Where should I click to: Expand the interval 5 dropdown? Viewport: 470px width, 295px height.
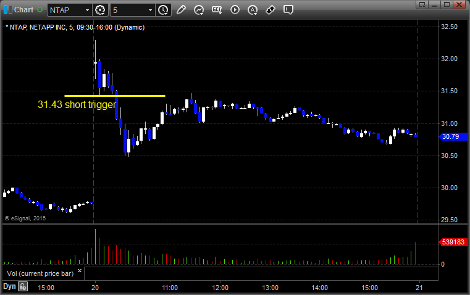[x=151, y=10]
